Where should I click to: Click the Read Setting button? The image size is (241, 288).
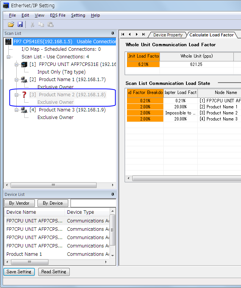(54, 272)
